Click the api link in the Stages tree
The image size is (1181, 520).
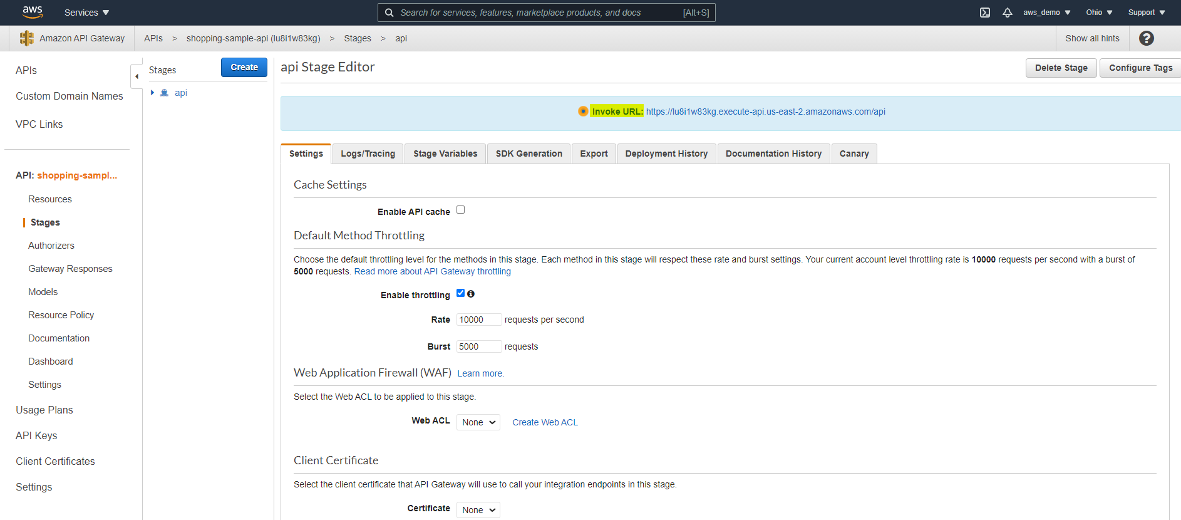click(x=181, y=93)
